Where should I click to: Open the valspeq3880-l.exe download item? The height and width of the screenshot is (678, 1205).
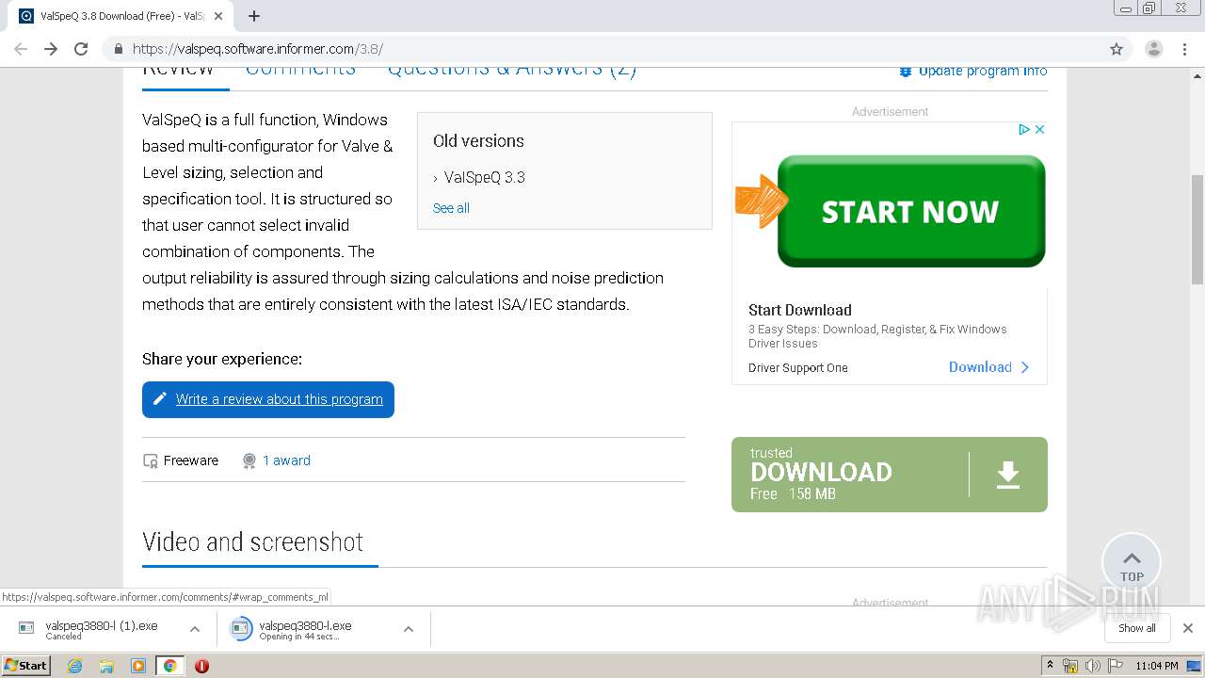(305, 629)
